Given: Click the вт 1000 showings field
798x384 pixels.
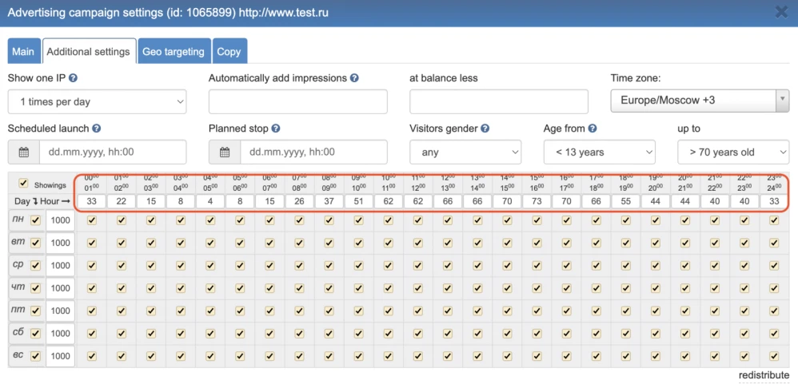Looking at the screenshot, I should coord(60,243).
